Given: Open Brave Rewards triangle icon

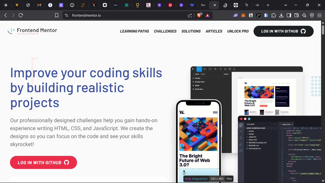Looking at the screenshot, I should tap(207, 15).
